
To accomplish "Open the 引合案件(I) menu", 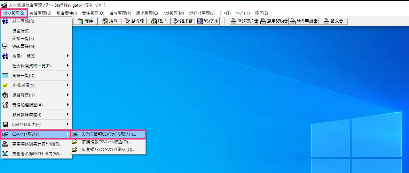I will [66, 13].
